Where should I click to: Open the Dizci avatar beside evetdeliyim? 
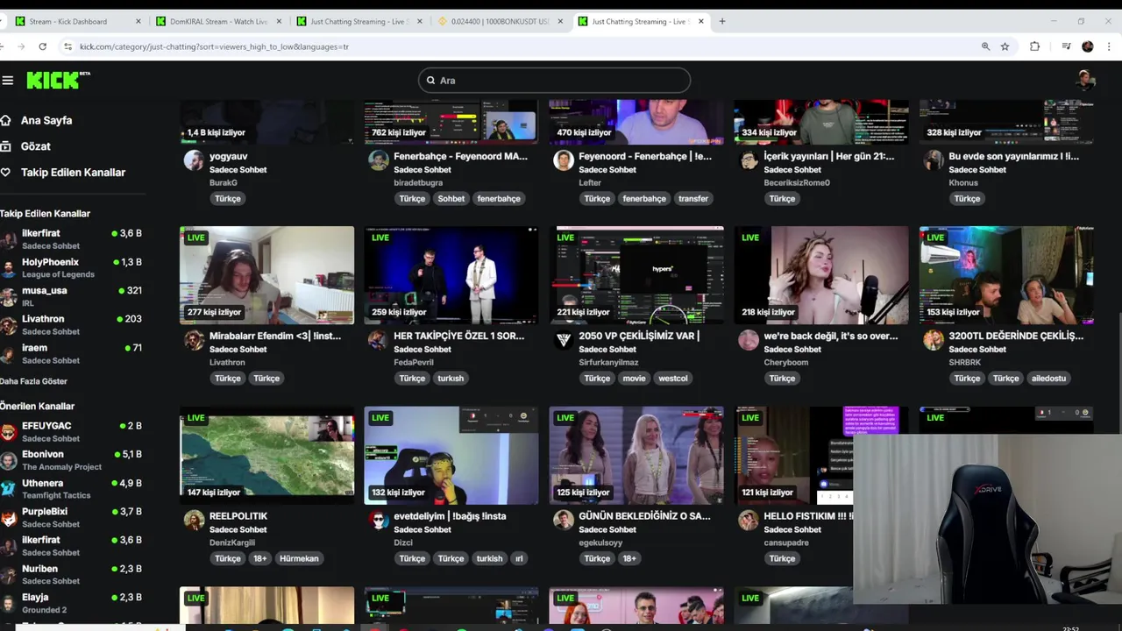point(379,521)
